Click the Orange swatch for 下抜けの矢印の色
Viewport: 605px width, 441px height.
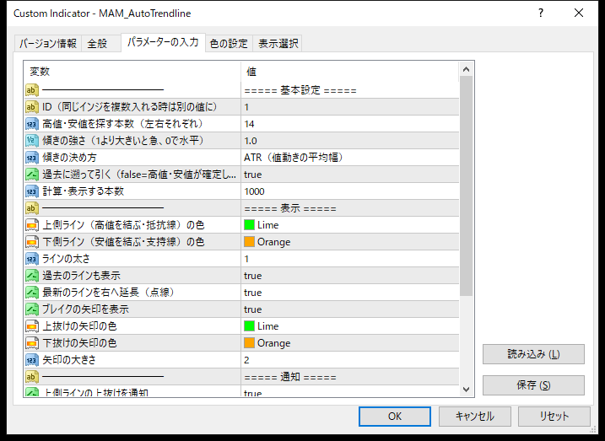tap(249, 343)
